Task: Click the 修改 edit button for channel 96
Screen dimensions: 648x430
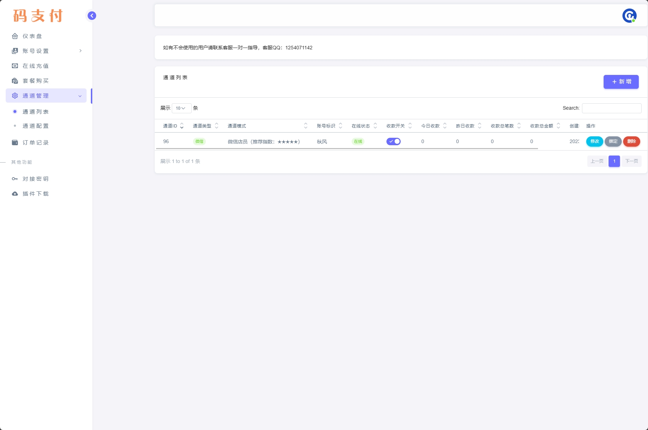Action: [594, 141]
